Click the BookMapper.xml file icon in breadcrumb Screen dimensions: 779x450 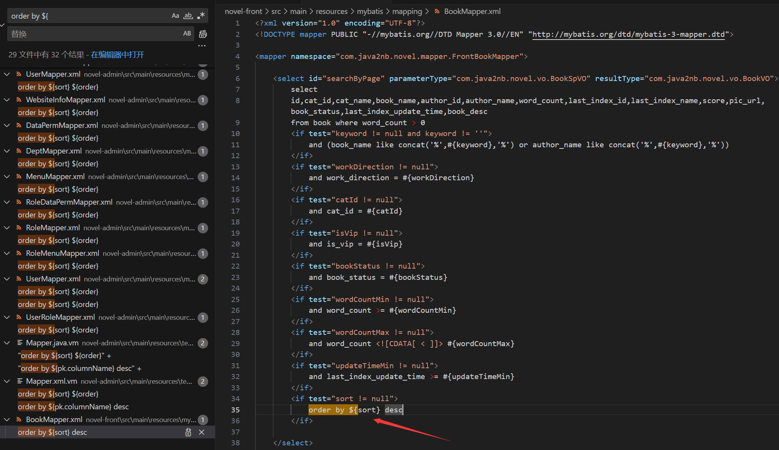pos(437,12)
